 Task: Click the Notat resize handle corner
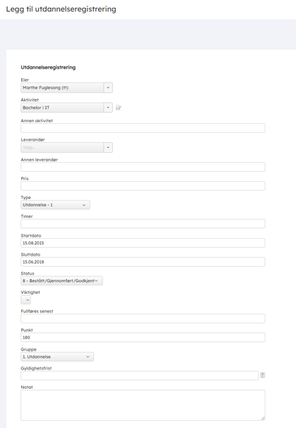pyautogui.click(x=263, y=418)
